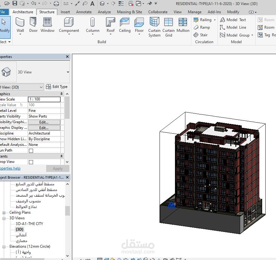Image resolution: width=276 pixels, height=260 pixels.
Task: Click the Railing tool
Action: [x=202, y=20]
